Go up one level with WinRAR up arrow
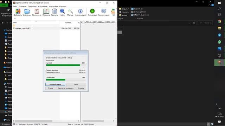 (x=15, y=19)
